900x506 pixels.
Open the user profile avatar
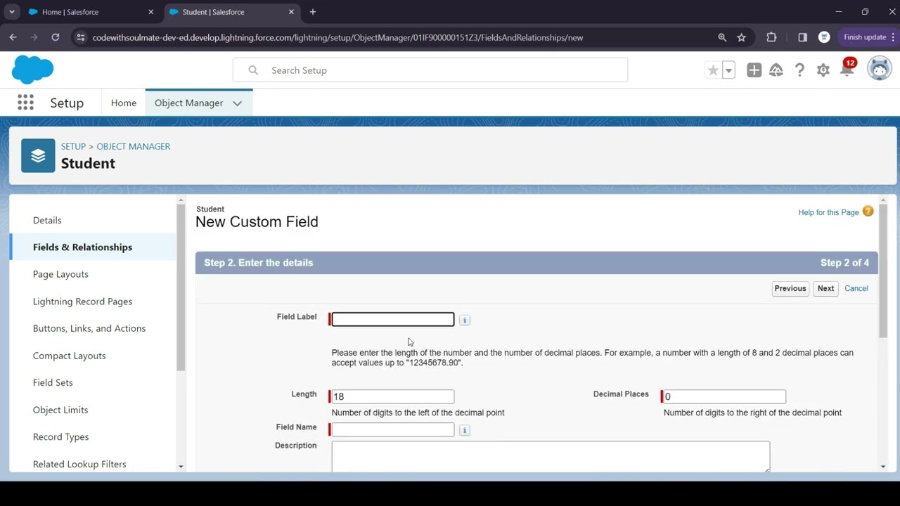(879, 70)
